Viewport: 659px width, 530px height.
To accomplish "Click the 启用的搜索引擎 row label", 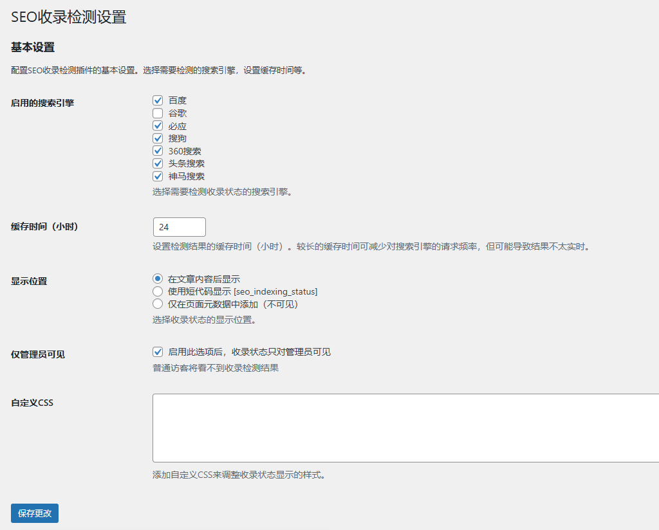I will click(x=42, y=103).
